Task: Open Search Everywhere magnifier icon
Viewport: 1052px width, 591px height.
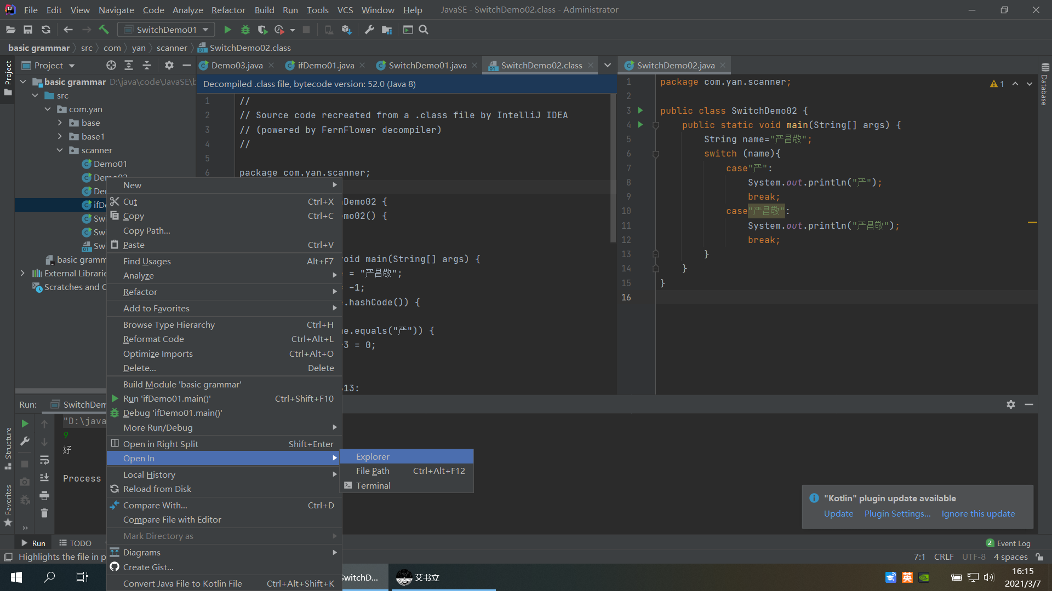Action: tap(424, 30)
